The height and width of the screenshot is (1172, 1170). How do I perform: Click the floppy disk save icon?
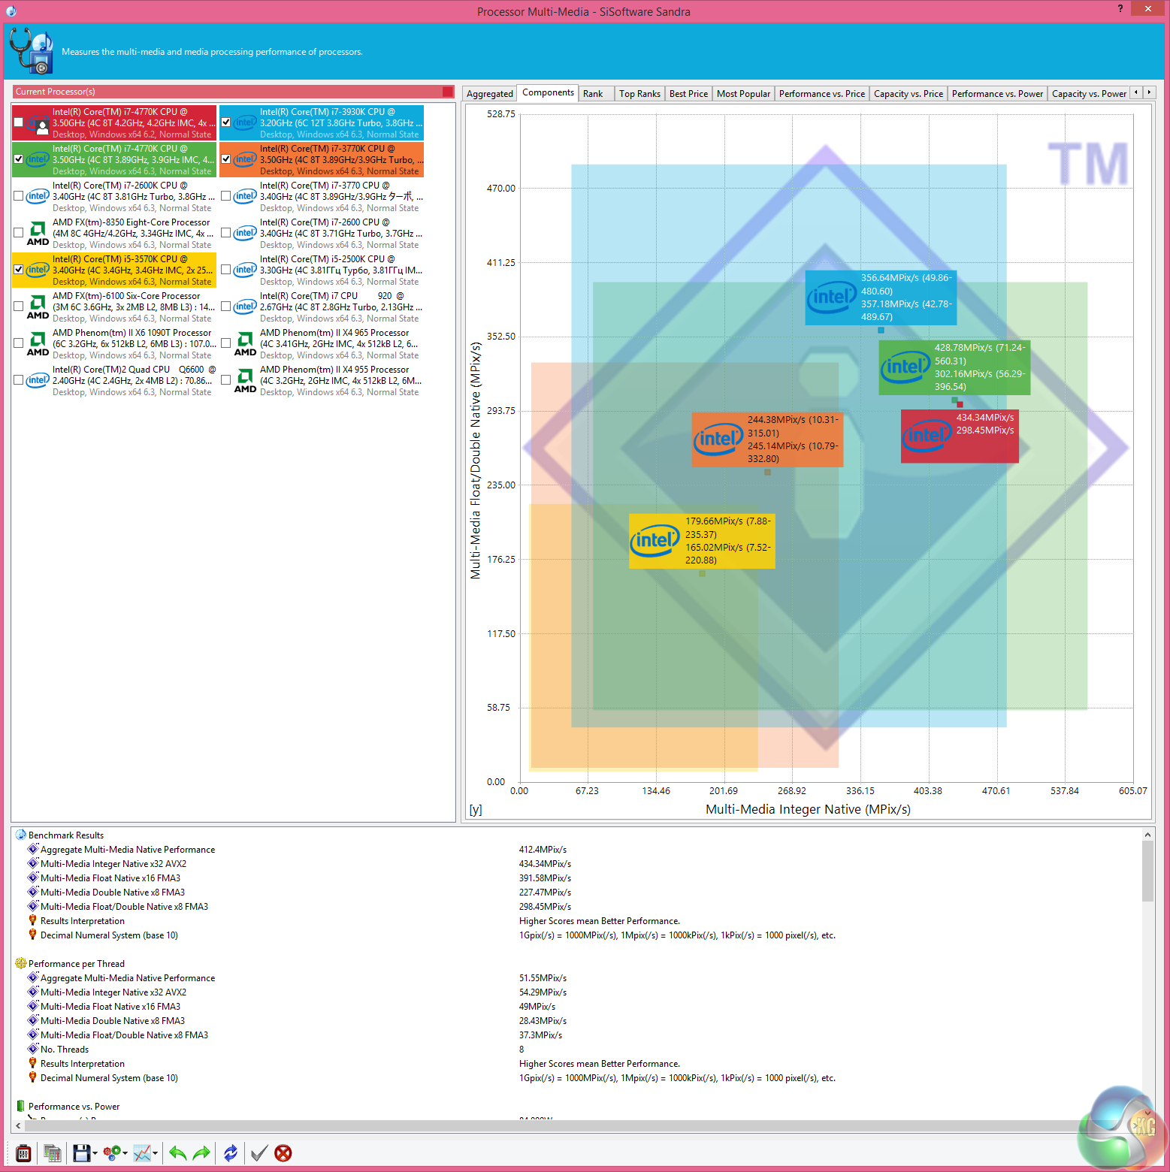[81, 1153]
